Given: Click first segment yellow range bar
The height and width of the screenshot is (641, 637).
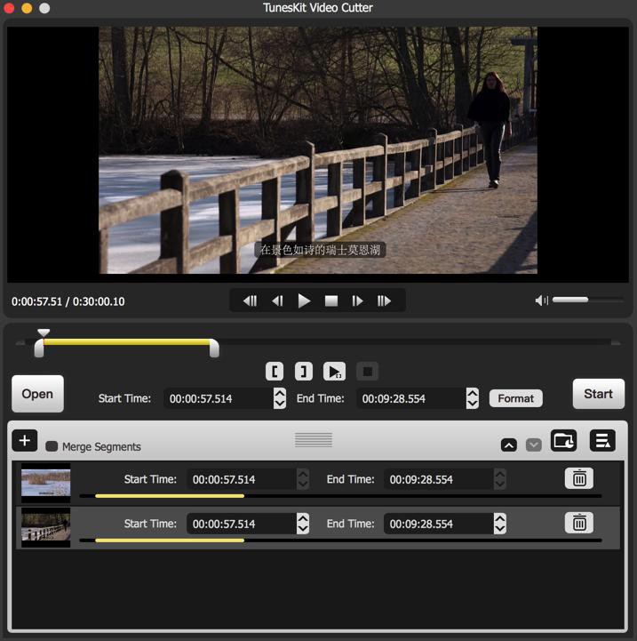Looking at the screenshot, I should pos(170,496).
